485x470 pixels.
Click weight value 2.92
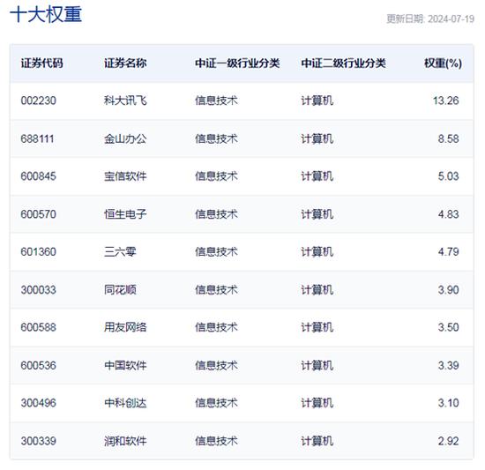(x=448, y=441)
